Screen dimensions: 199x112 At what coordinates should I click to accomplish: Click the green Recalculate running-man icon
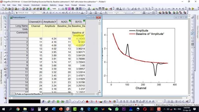[x=49, y=9]
